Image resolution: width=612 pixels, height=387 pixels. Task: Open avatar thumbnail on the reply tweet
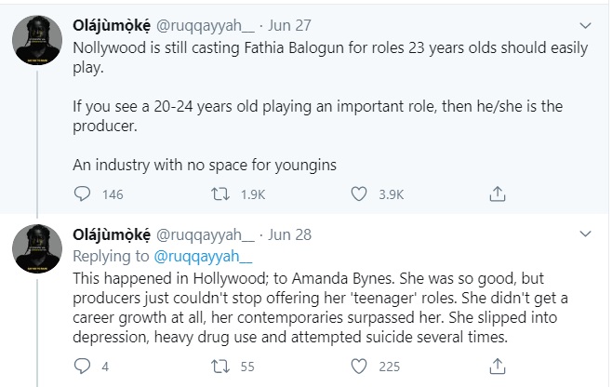click(x=37, y=249)
